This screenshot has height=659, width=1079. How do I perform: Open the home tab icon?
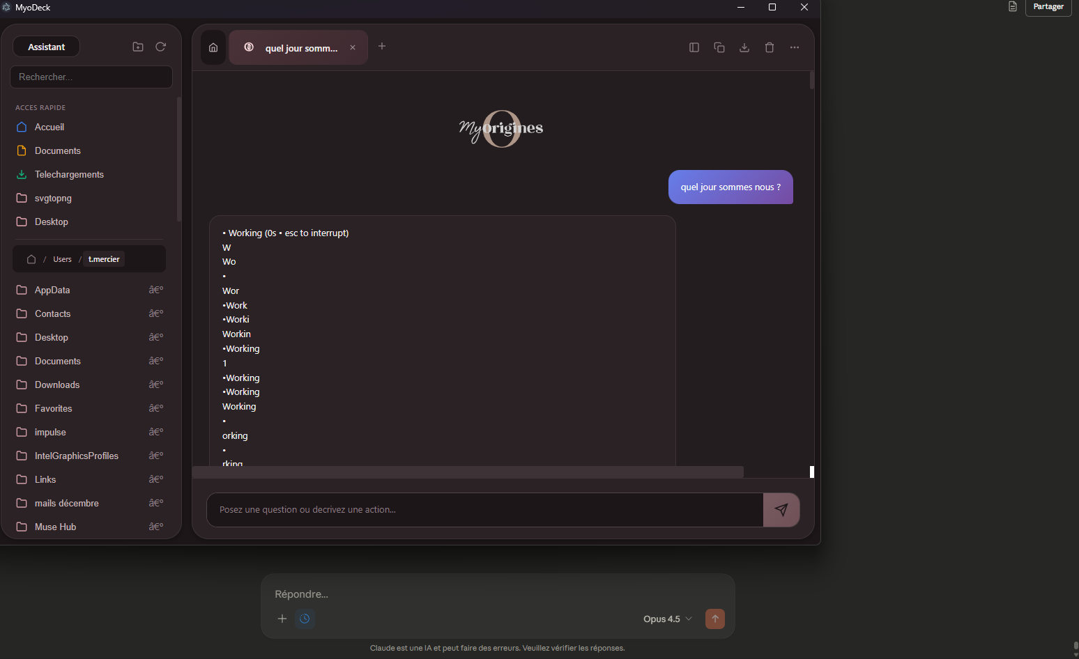pos(213,47)
